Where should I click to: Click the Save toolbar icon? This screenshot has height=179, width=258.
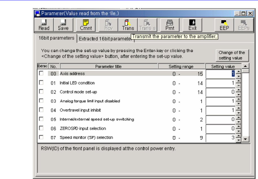63,25
